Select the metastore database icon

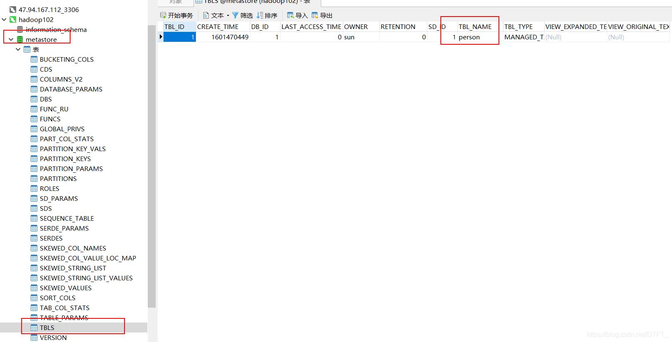tap(20, 39)
